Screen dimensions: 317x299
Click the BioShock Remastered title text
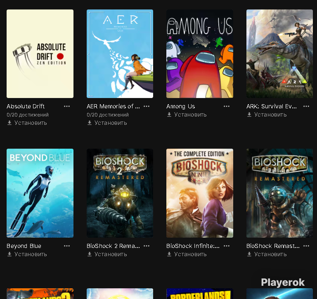(273, 246)
